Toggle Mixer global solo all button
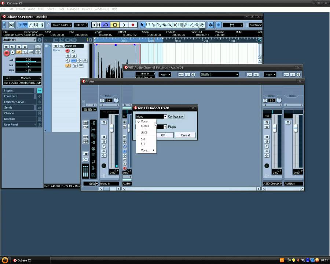Image resolution: width=330 pixels, height=264 pixels. click(x=85, y=127)
